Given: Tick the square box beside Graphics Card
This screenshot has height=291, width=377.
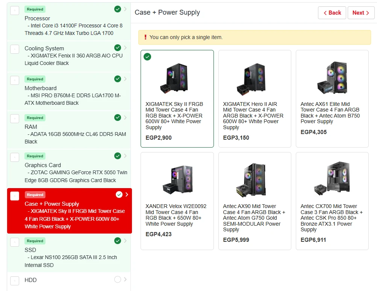Looking at the screenshot, I should 15,157.
